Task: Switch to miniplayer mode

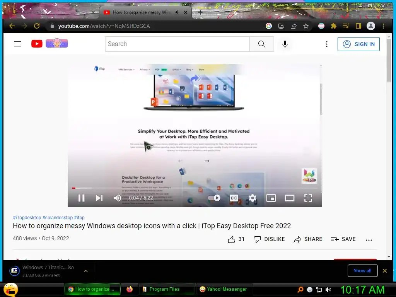Action: 271,198
